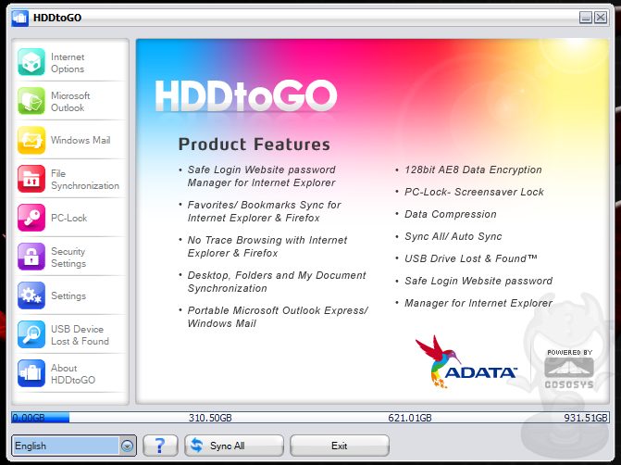The height and width of the screenshot is (465, 621).
Task: Click USB Drive Lost & Found™ feature text
Action: pos(470,258)
